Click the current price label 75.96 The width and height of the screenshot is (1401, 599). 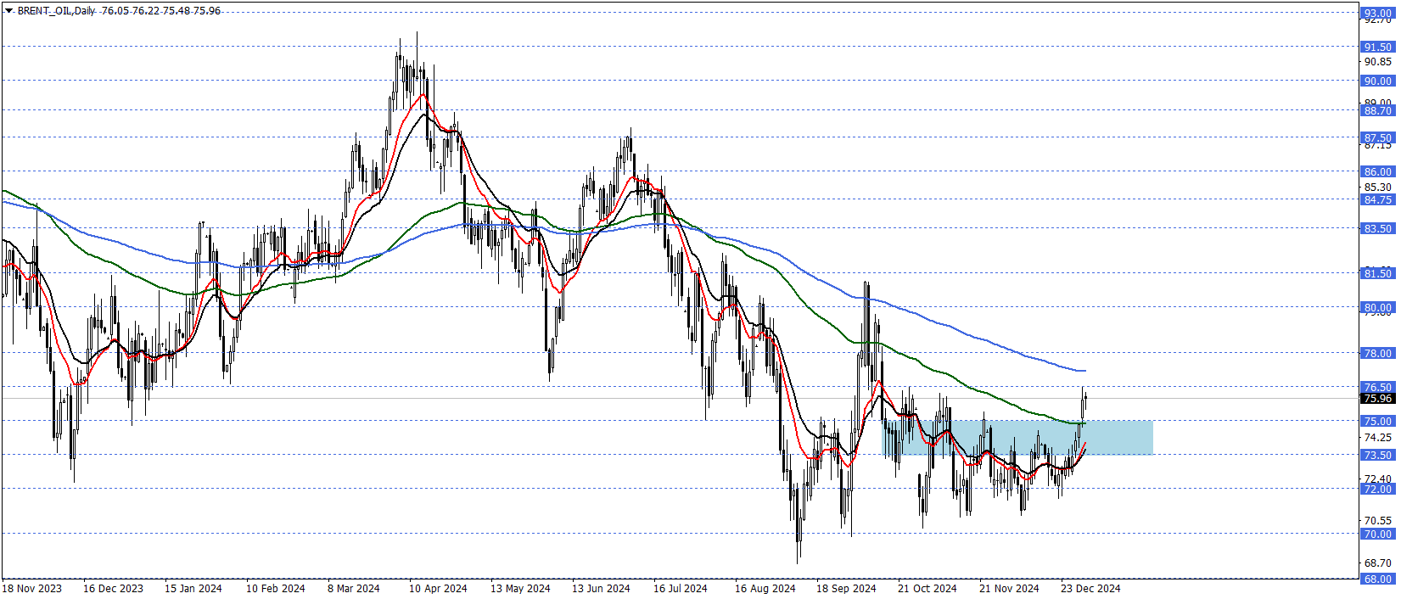pos(1377,399)
